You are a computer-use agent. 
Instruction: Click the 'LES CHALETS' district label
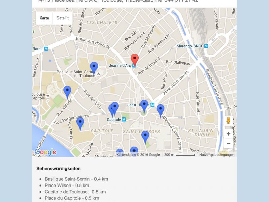pyautogui.click(x=102, y=23)
